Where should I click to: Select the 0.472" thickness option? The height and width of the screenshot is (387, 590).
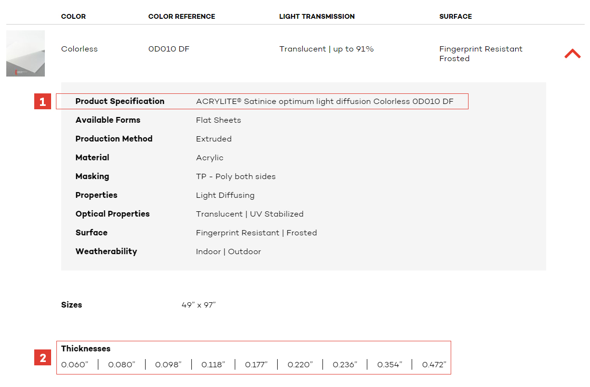pos(434,365)
